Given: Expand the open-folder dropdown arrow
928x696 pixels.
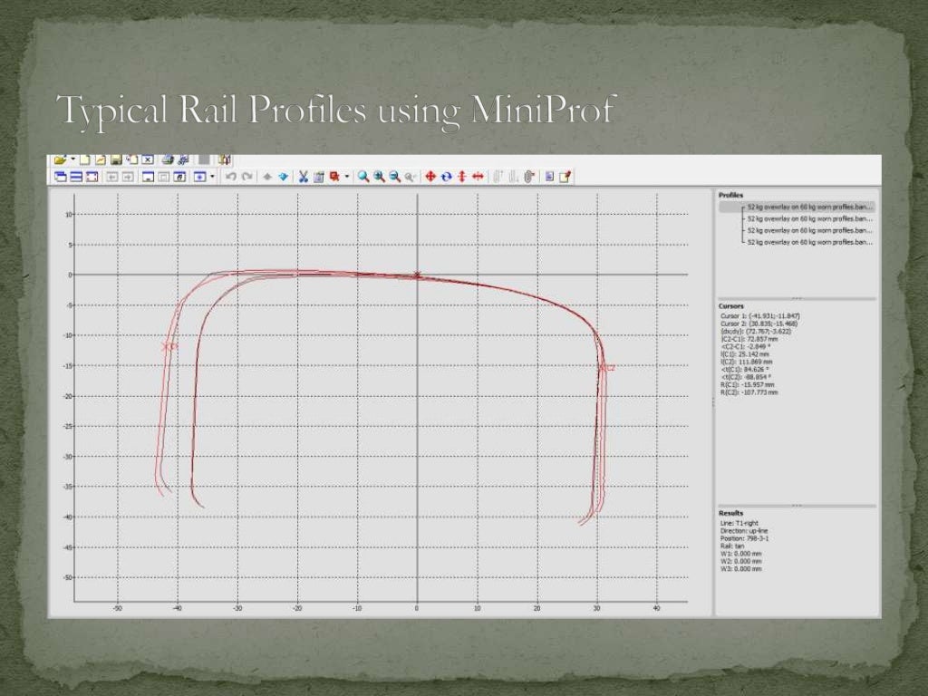Looking at the screenshot, I should point(72,159).
